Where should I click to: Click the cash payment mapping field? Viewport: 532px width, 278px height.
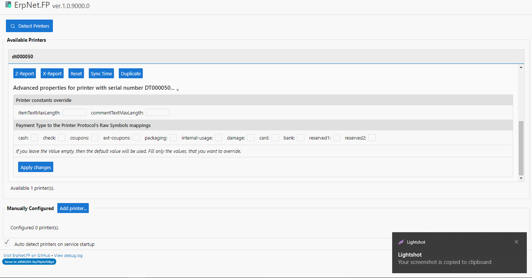click(x=34, y=137)
